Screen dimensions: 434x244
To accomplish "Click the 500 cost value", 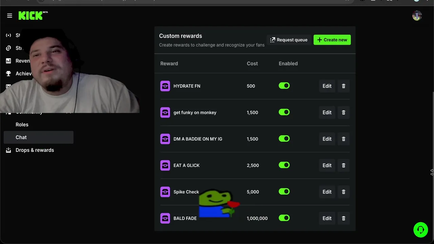I will [251, 86].
